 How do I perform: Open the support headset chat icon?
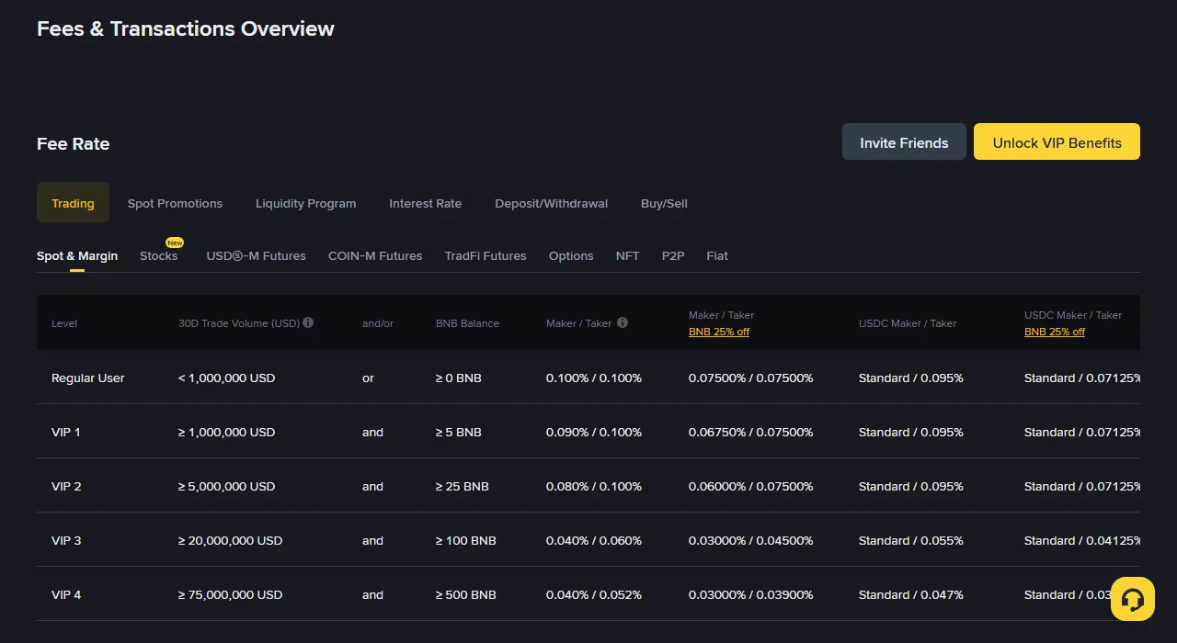[x=1133, y=599]
